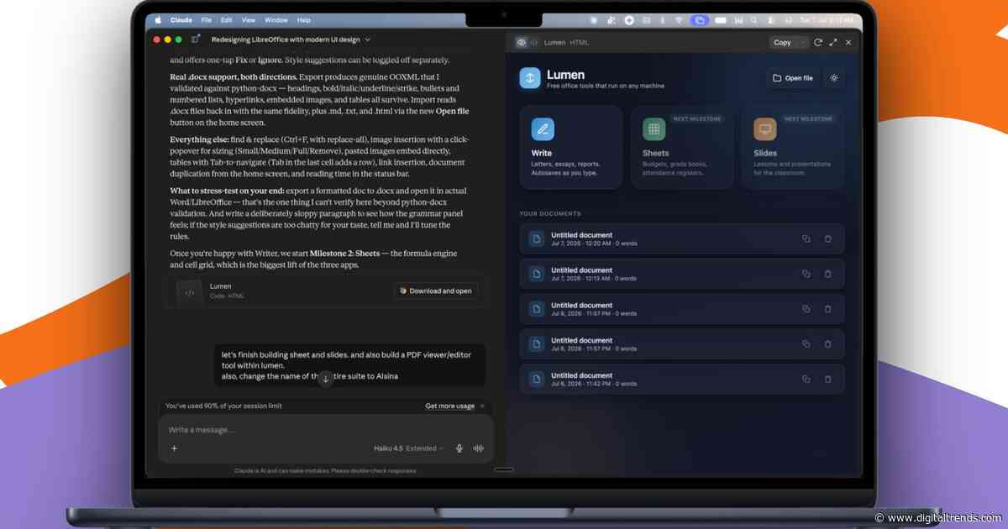Expand the Copy button dropdown arrow
The height and width of the screenshot is (529, 1008).
point(803,42)
